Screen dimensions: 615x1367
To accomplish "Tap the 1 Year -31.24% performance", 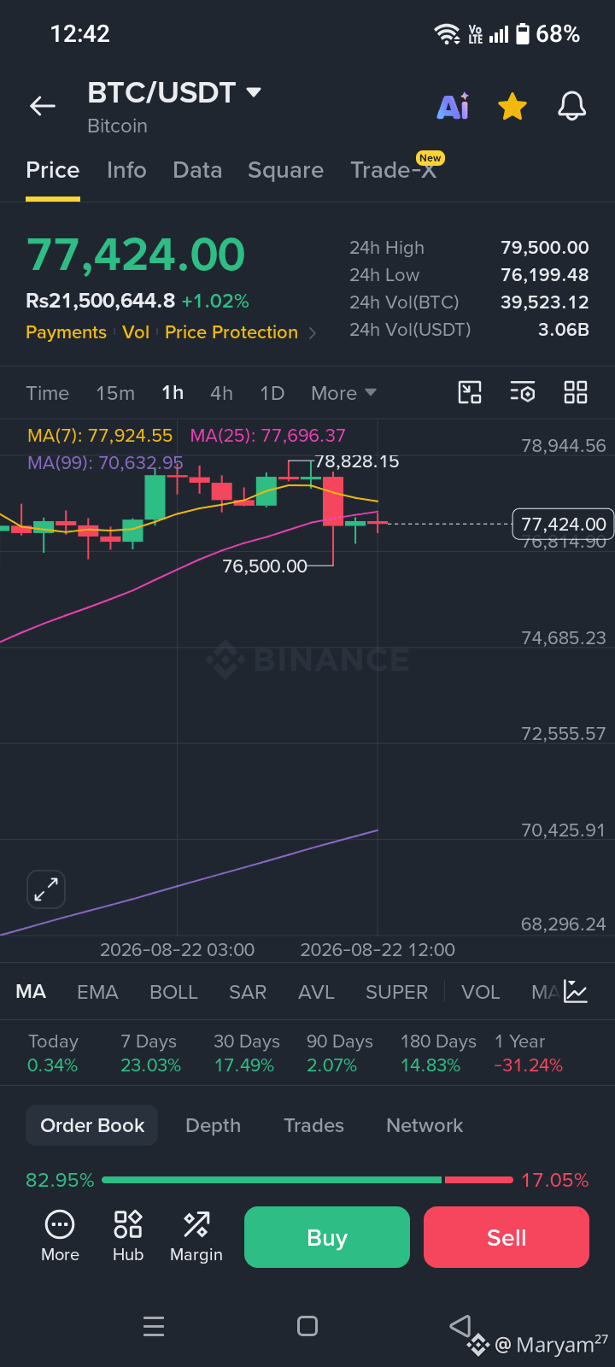I will [x=528, y=1053].
